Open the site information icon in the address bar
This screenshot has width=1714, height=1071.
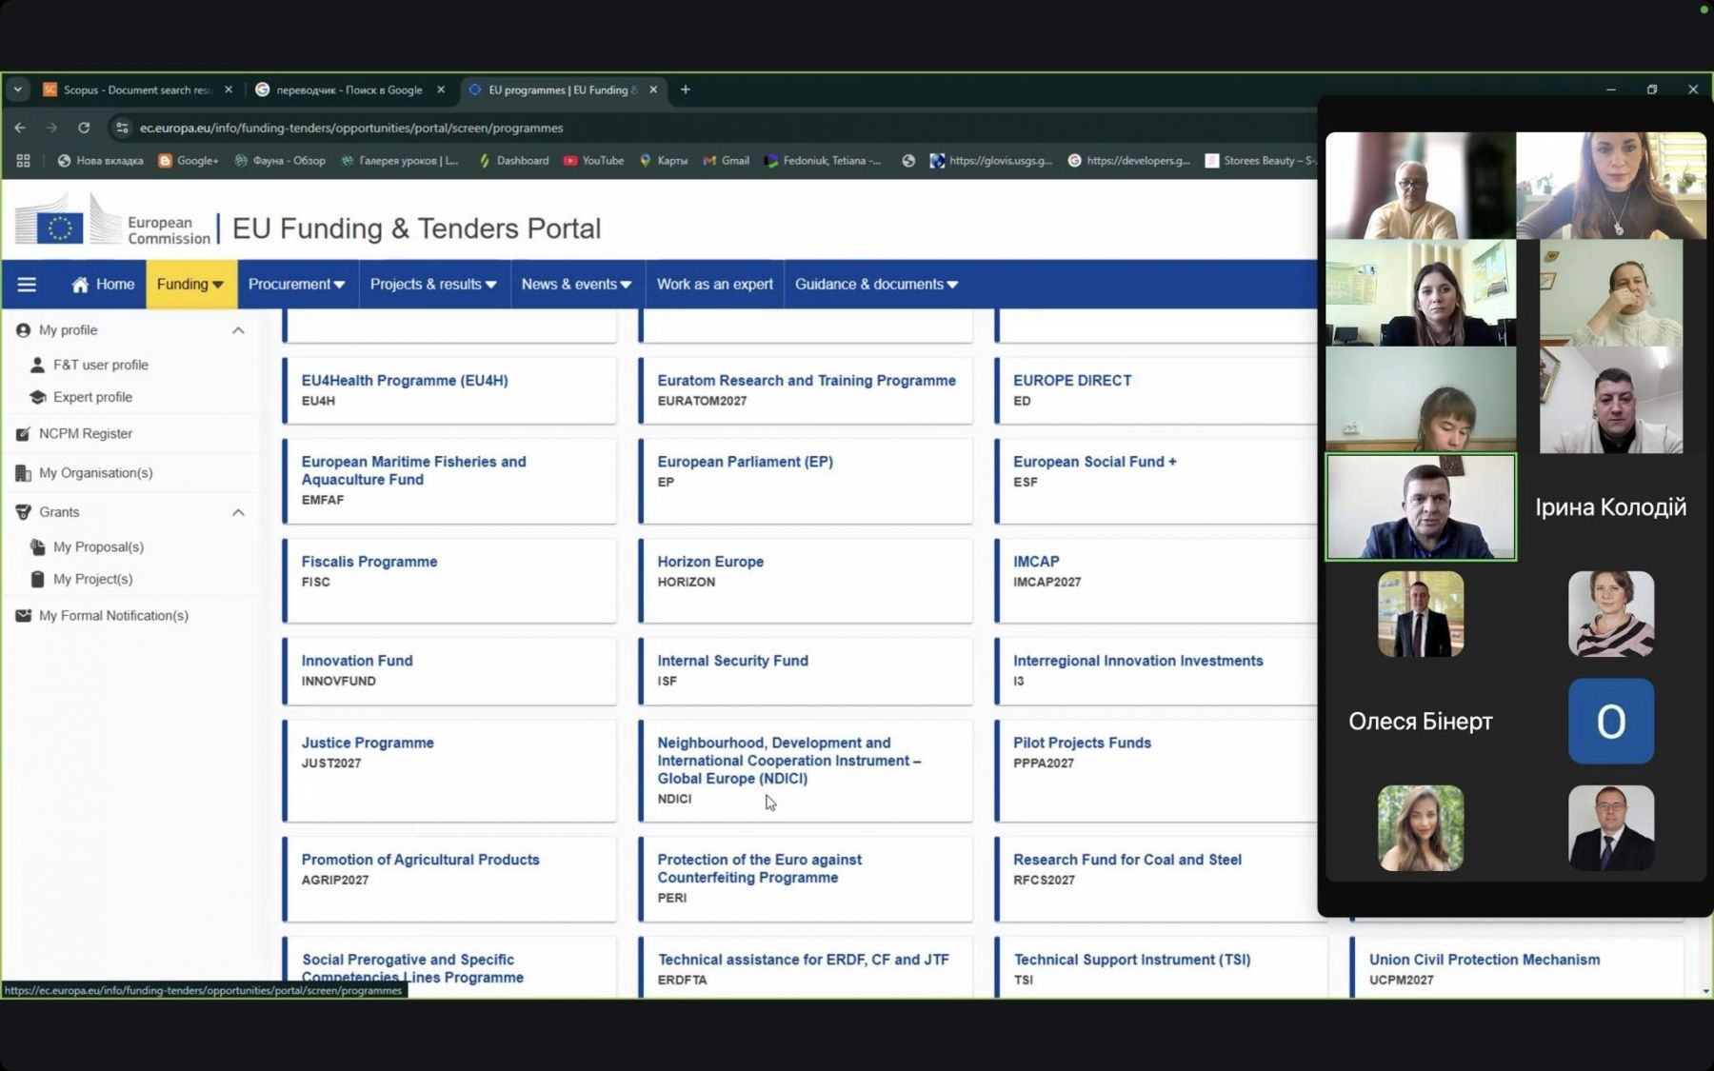pos(122,128)
